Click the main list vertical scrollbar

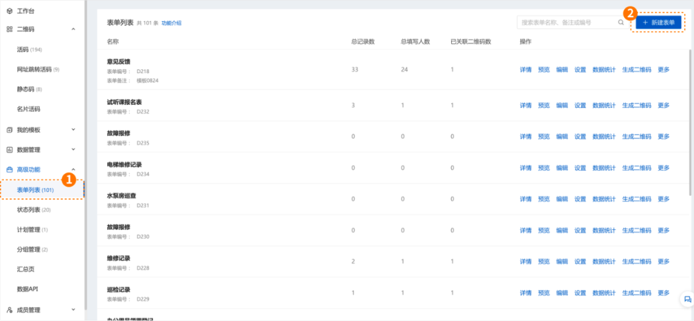coord(691,121)
